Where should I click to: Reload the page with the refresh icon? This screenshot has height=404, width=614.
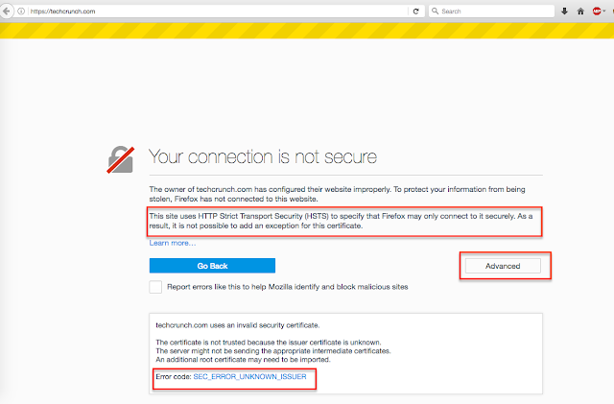415,11
